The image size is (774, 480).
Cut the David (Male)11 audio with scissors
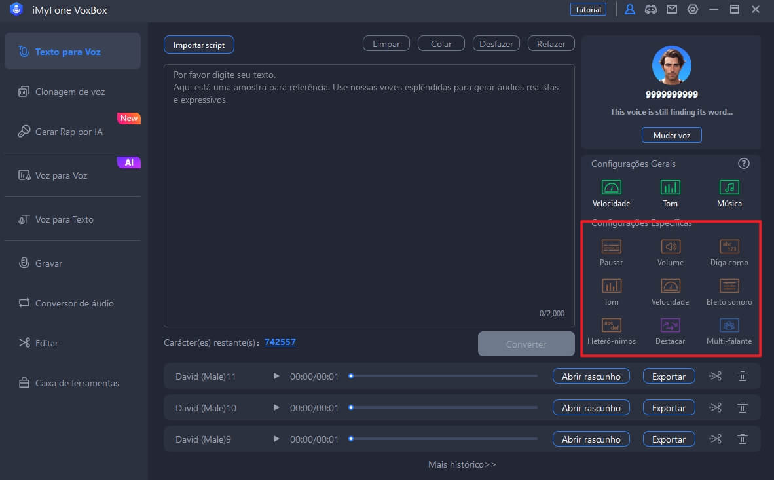pyautogui.click(x=715, y=377)
